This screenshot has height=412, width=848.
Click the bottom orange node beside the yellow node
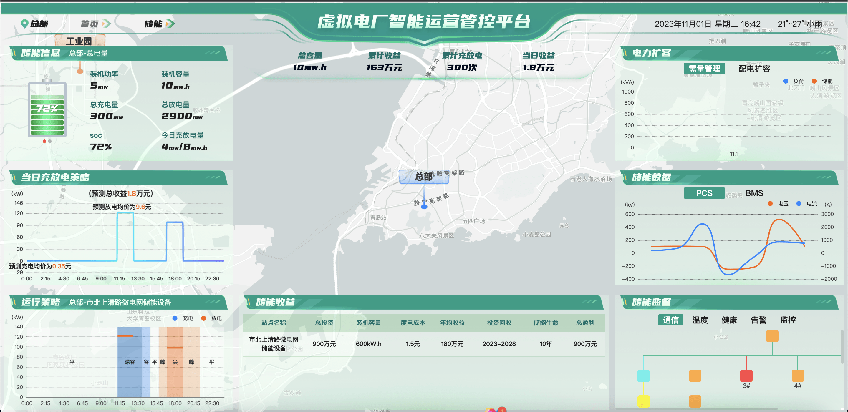[x=695, y=401]
